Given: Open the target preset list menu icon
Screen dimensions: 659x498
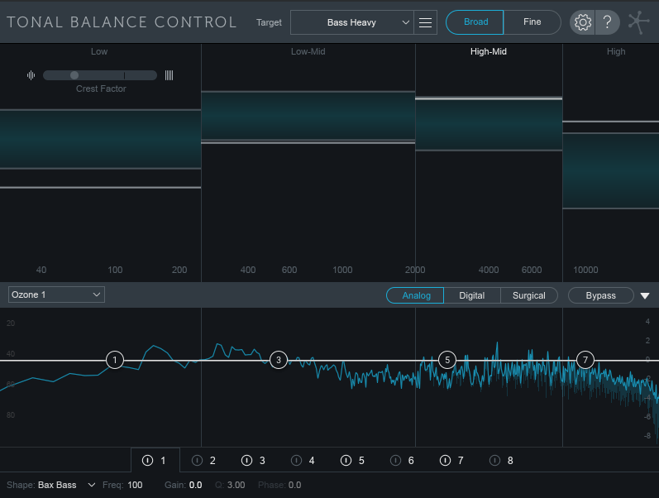Looking at the screenshot, I should click(426, 22).
